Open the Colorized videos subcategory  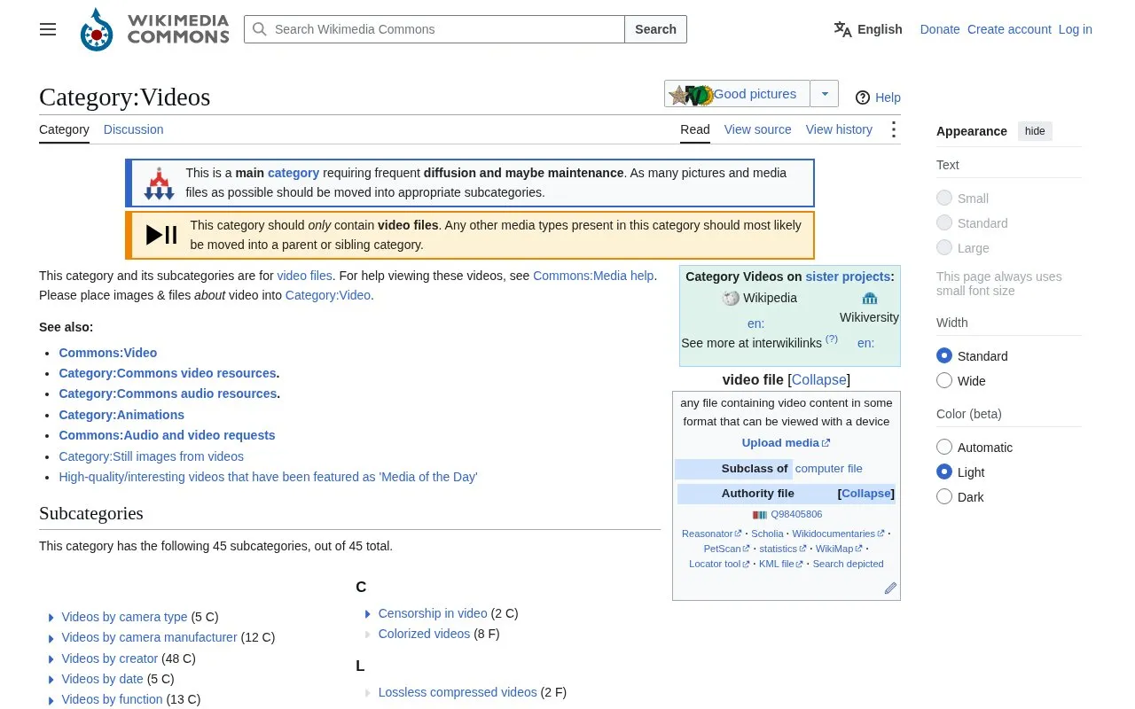[x=424, y=634]
